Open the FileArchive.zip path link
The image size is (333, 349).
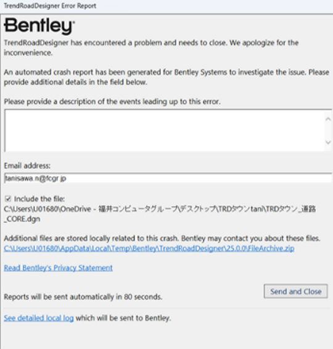pyautogui.click(x=149, y=248)
